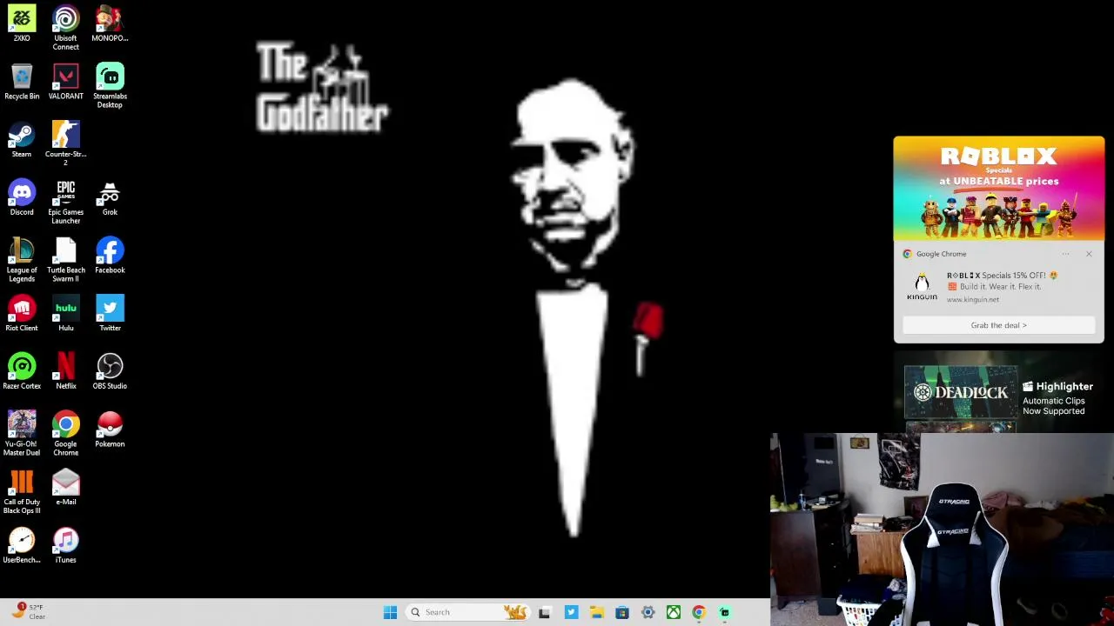The height and width of the screenshot is (626, 1114).
Task: Select Google Chrome desktop shortcut
Action: click(65, 434)
